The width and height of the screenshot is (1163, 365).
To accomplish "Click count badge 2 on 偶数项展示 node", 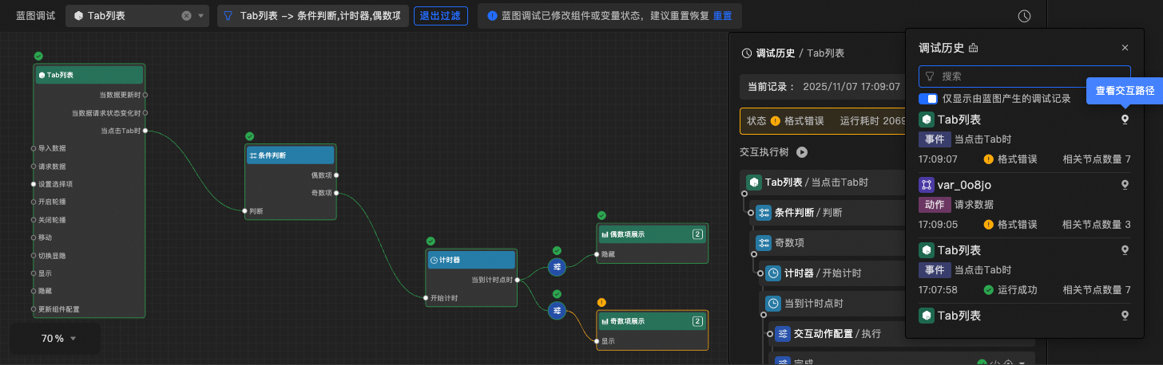I will pos(697,234).
